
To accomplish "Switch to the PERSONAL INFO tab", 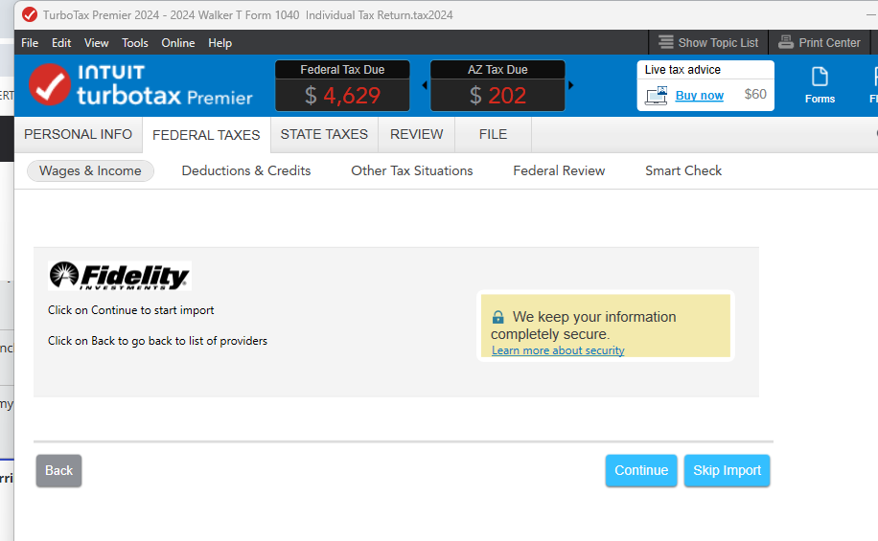I will [79, 135].
